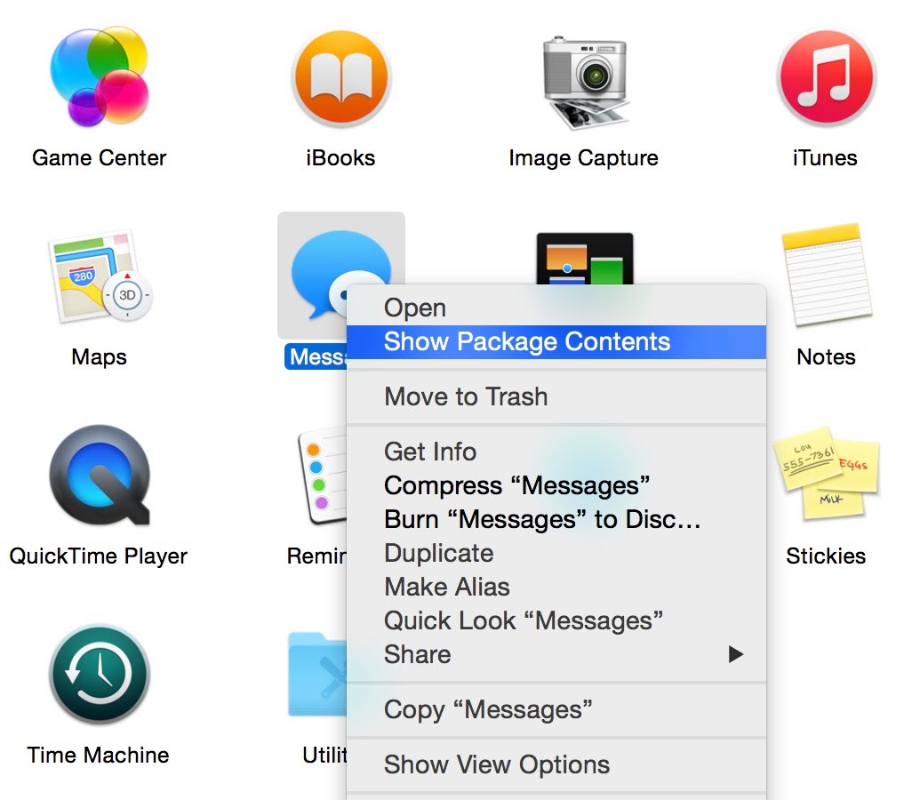The image size is (912, 800).
Task: Select the Stickies yellow notes icon
Action: 825,476
